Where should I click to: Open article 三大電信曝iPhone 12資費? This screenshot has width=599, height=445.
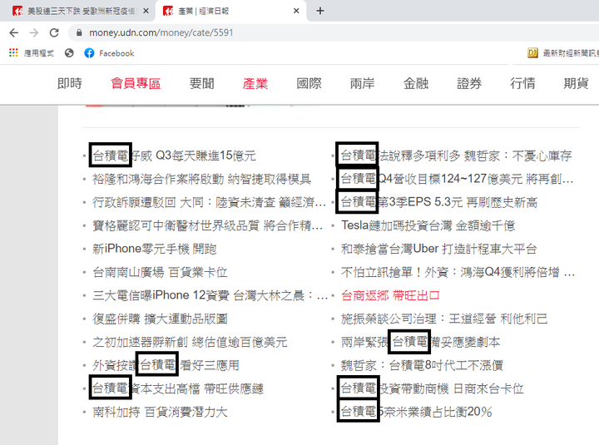(210, 295)
